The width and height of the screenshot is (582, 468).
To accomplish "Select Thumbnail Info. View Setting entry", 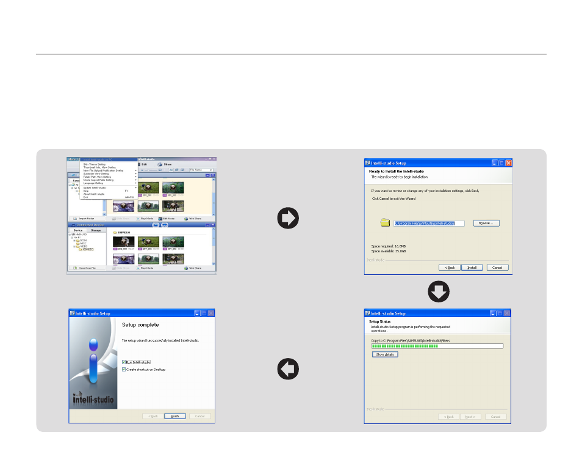I will point(99,167).
